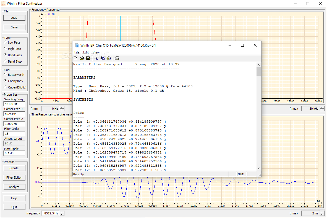Screen dimensions: 327x218
Task: Click the Cut scissors icon
Action: click(96, 58)
